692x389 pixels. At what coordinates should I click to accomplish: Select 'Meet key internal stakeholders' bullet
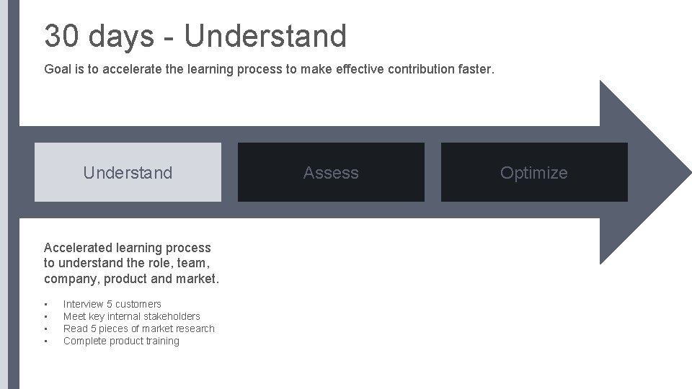point(131,316)
